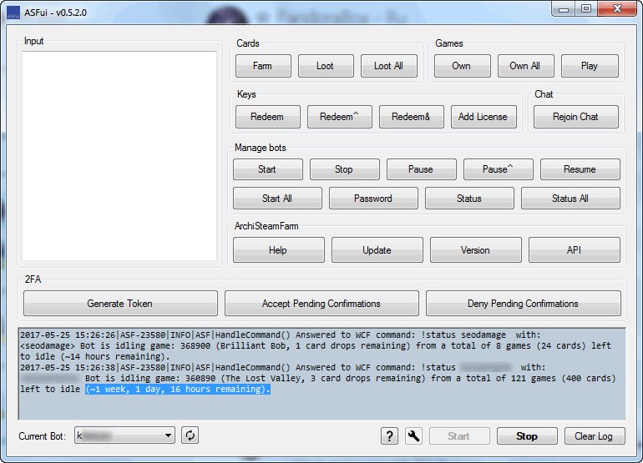This screenshot has height=463, width=643.
Task: Click the Farm button in Cards
Action: point(263,66)
